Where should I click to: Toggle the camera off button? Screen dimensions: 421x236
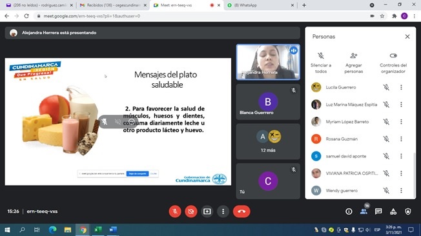coord(191,211)
